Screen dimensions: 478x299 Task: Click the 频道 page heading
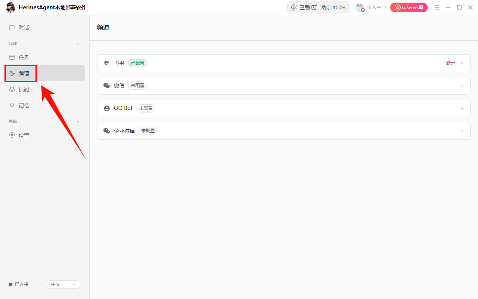[103, 27]
